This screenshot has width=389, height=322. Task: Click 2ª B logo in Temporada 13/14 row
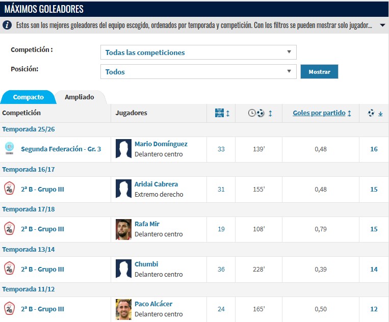click(x=9, y=269)
